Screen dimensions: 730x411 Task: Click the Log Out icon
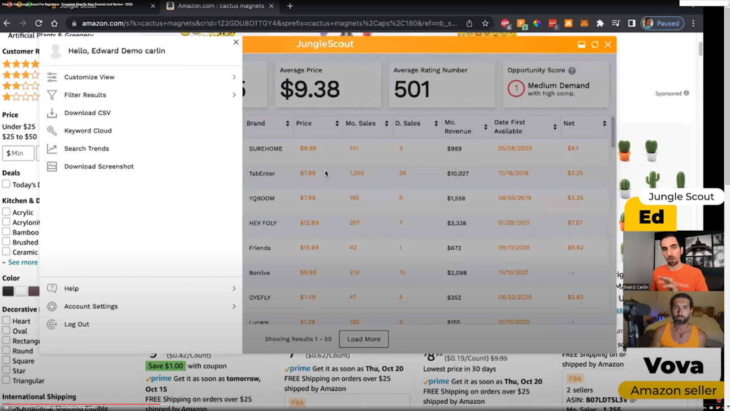tap(52, 324)
